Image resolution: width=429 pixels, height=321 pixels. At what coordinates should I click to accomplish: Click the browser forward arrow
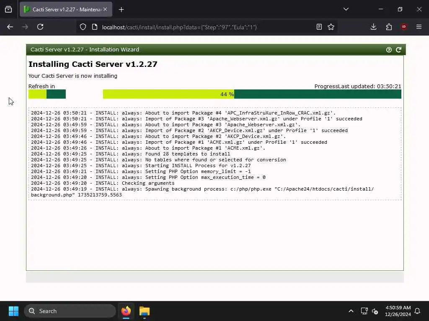coord(25,27)
